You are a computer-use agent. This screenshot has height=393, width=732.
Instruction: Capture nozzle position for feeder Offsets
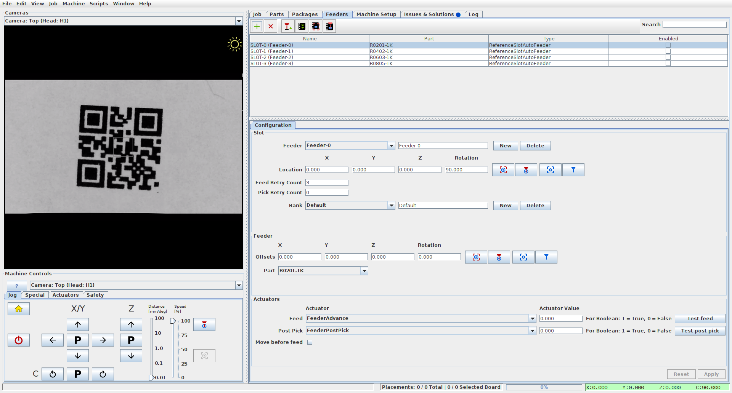pyautogui.click(x=499, y=257)
